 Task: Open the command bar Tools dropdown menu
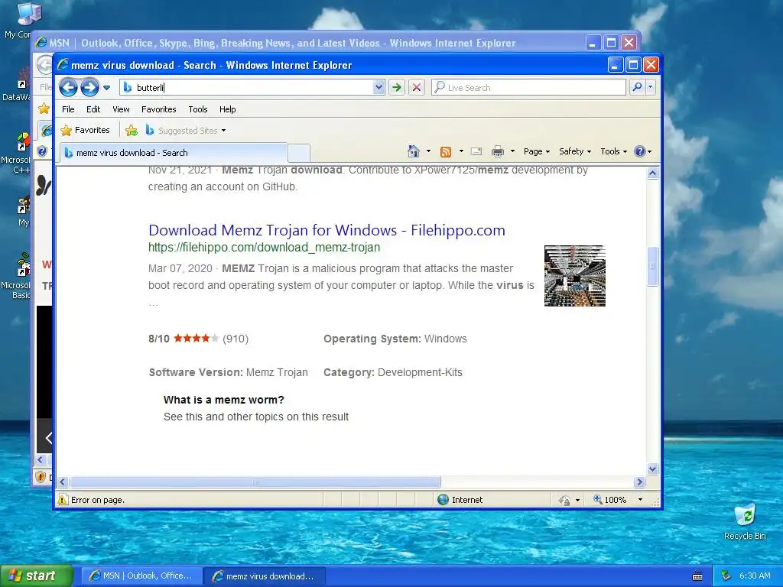(x=613, y=151)
